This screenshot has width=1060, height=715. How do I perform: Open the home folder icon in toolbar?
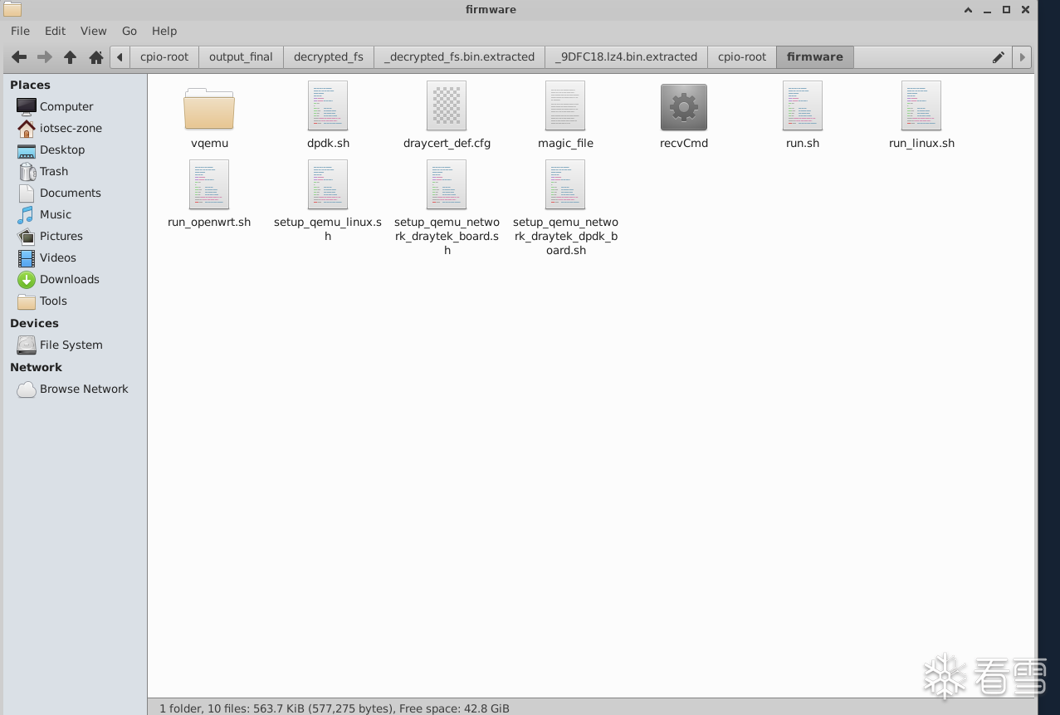[x=96, y=57]
